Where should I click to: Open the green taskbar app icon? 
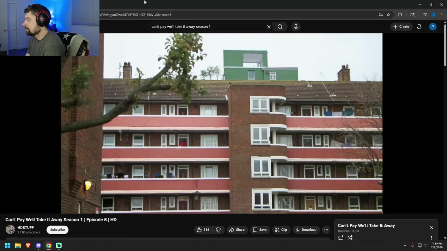tap(59, 245)
